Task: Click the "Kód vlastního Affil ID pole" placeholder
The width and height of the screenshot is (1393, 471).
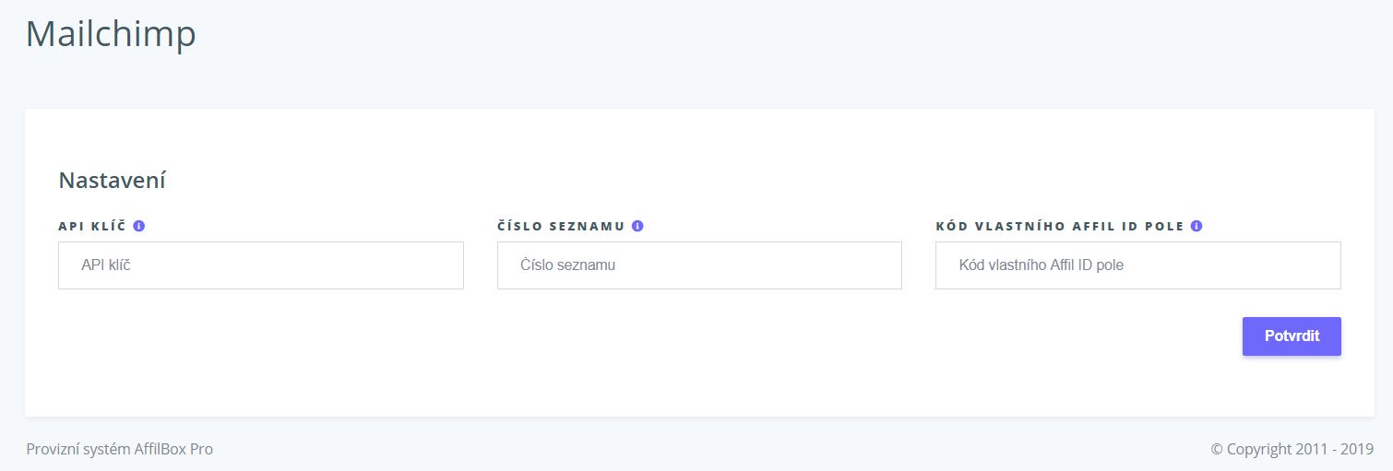Action: (x=1042, y=265)
